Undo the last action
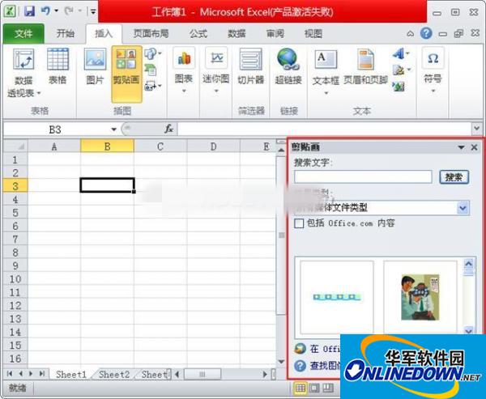 [46, 11]
